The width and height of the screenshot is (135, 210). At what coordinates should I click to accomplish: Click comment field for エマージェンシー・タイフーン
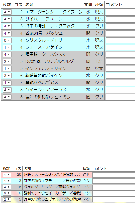click(x=121, y=12)
